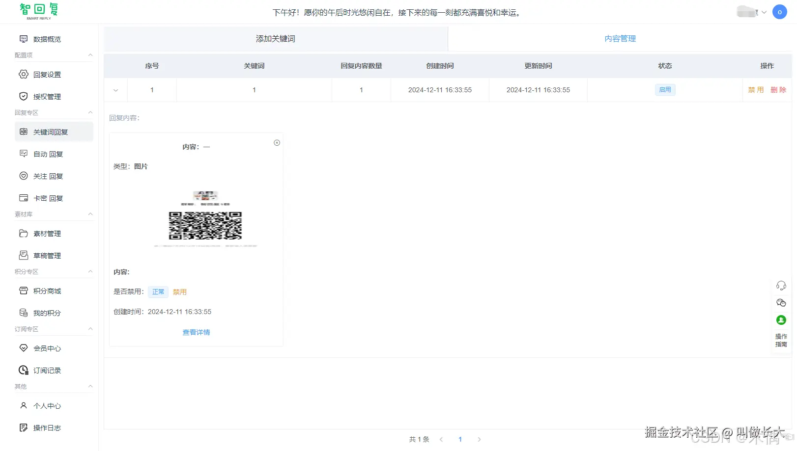Switch to the 添加关键词 tab

275,38
